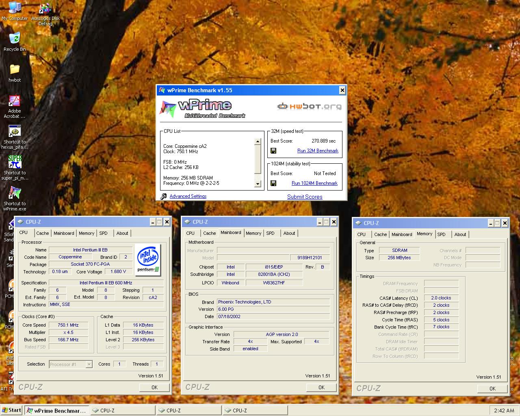
Task: Open SPD tab in middle CPU-Z window
Action: pyautogui.click(x=271, y=233)
